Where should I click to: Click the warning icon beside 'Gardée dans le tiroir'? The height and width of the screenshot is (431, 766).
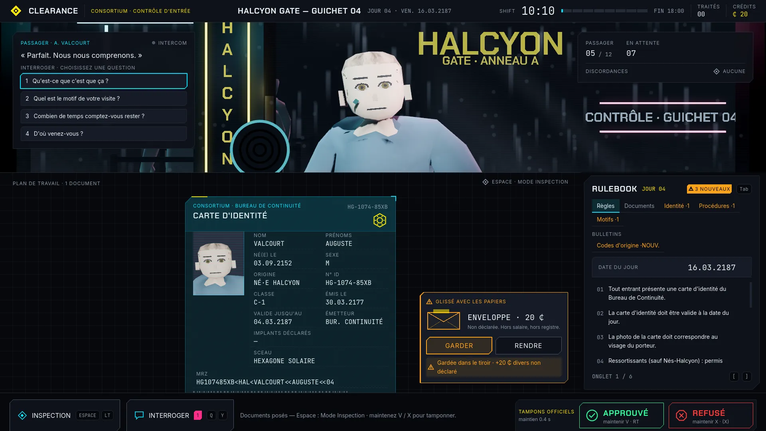[x=431, y=367]
